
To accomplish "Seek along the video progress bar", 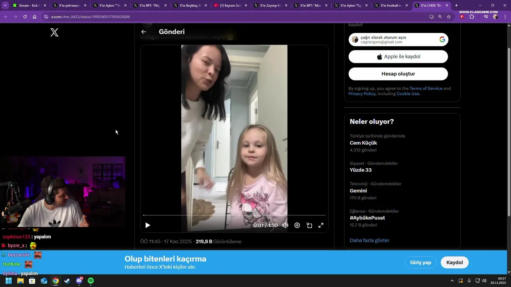I will pos(234,215).
